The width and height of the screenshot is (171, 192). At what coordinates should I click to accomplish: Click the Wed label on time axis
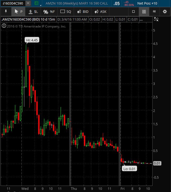pyautogui.click(x=25, y=189)
